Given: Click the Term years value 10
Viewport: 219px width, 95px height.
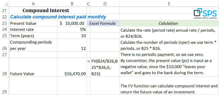Looking at the screenshot, I should [72, 36].
